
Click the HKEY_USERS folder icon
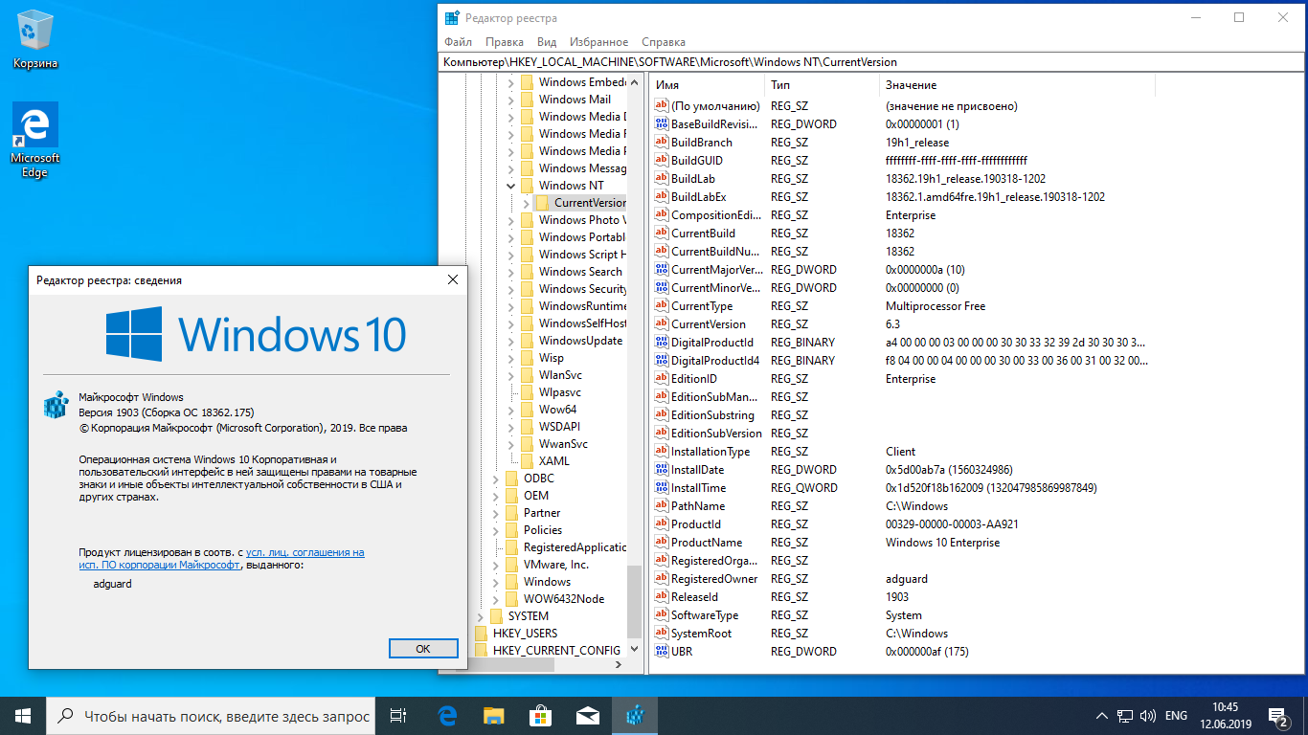coord(482,633)
